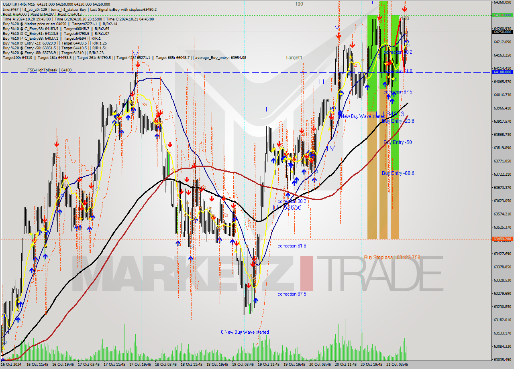The image size is (514, 369).
Task: Select the Buy Entry -23.6 label
Action: 398,121
